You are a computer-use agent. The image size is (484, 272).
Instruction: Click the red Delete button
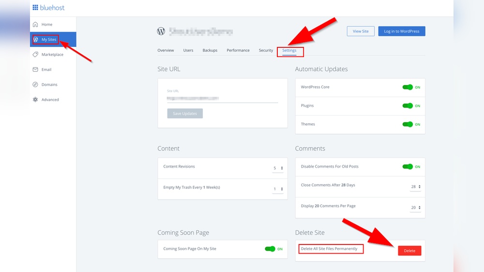pyautogui.click(x=409, y=251)
